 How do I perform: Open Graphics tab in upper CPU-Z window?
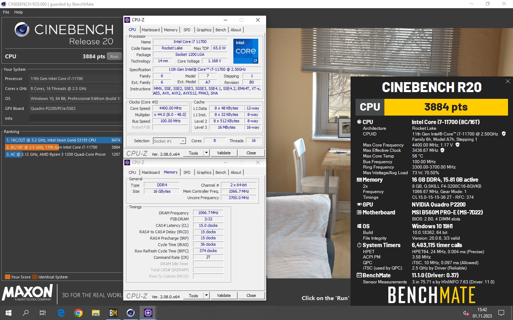point(204,30)
